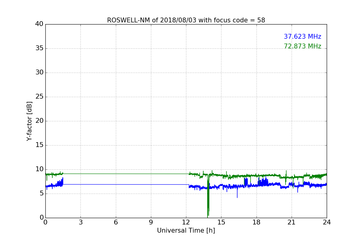Click the plot title "ROSWELL-NM of 2018/08/03 with focus code = 58"

186,20
